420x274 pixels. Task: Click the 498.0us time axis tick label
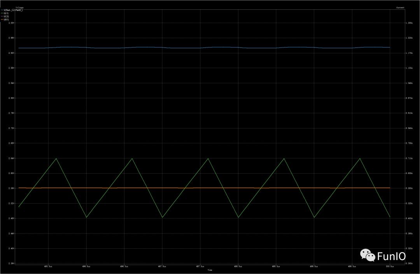coord(238,267)
